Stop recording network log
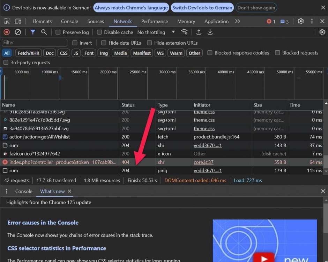The image size is (328, 262). click(x=7, y=32)
